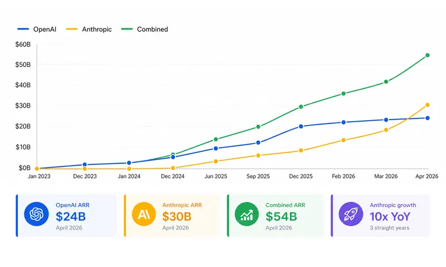Click the Jan 2024 axis label
The width and height of the screenshot is (446, 267).
tap(129, 177)
